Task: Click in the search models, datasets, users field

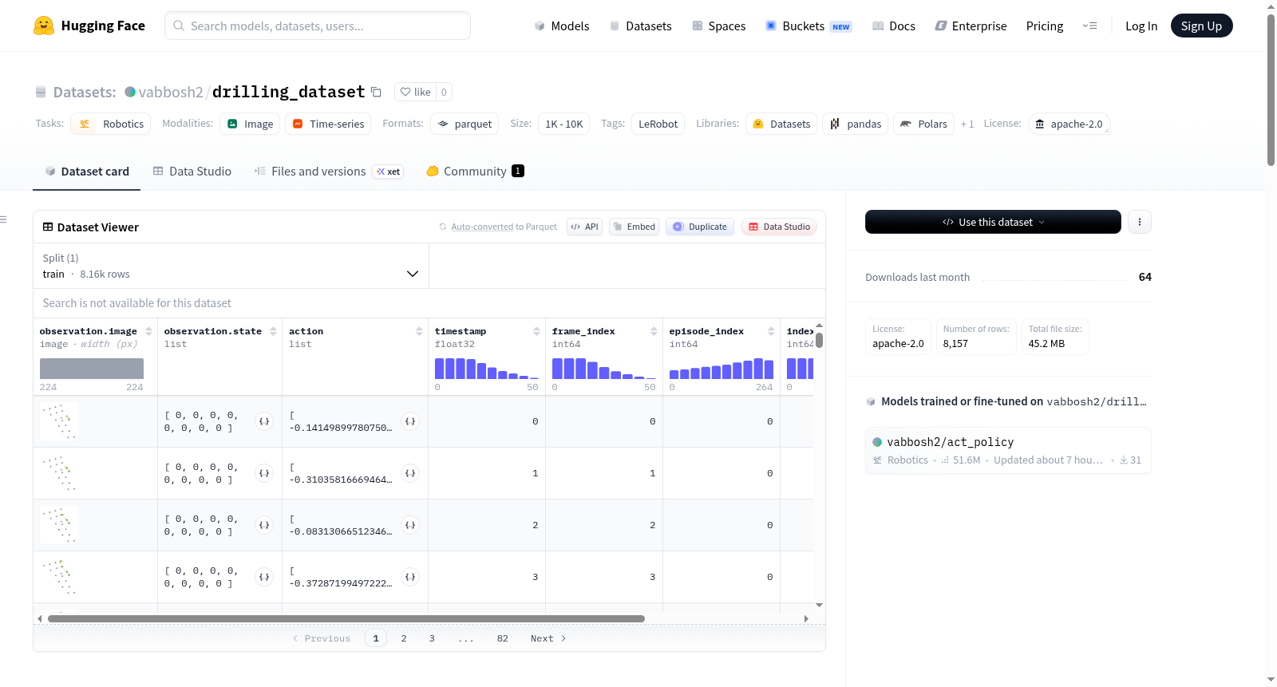Action: tap(318, 26)
